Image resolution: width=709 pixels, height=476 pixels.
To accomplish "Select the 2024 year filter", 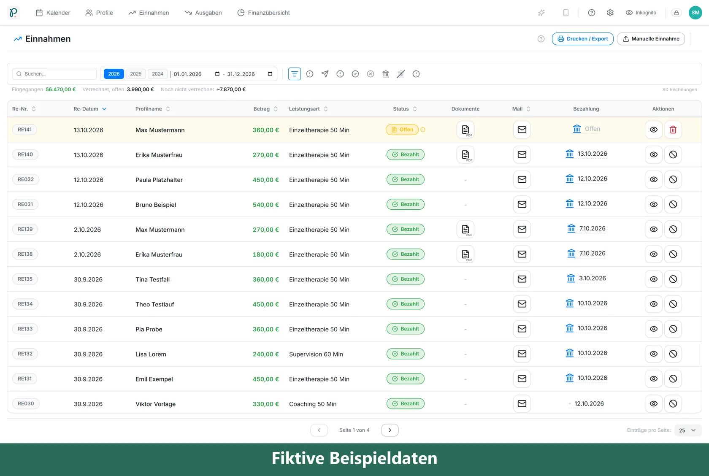I will point(158,74).
